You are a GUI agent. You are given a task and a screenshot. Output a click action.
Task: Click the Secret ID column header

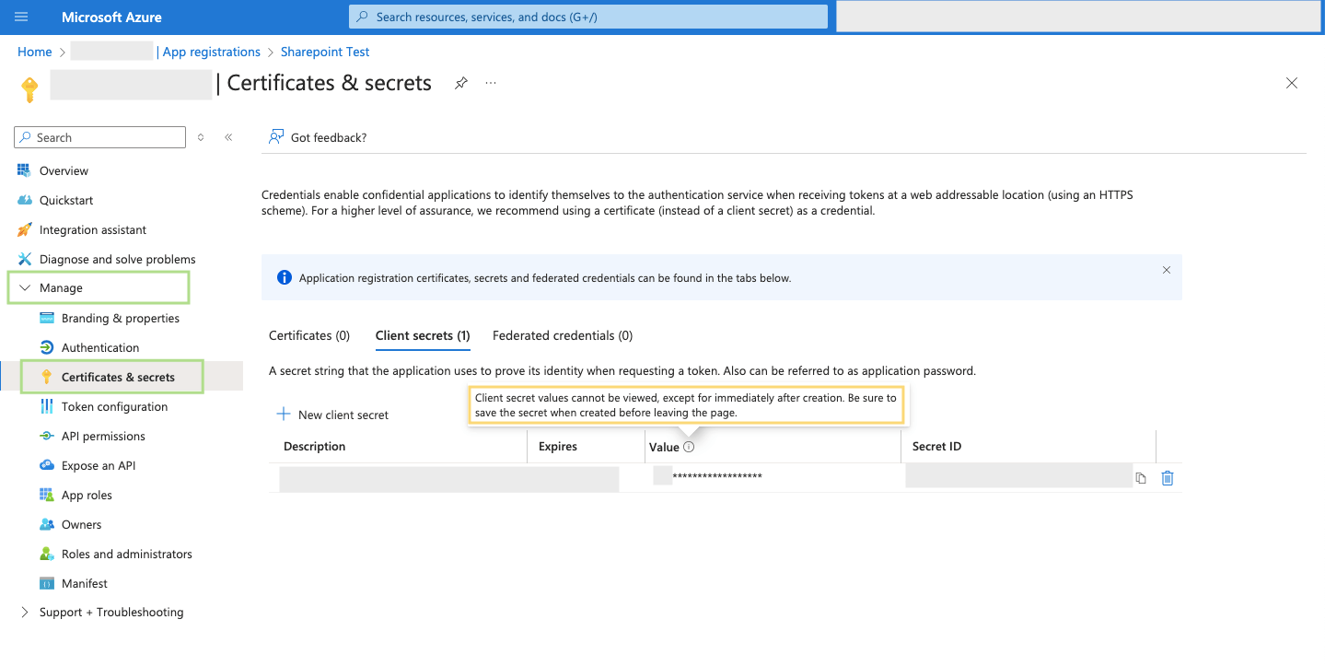click(936, 446)
